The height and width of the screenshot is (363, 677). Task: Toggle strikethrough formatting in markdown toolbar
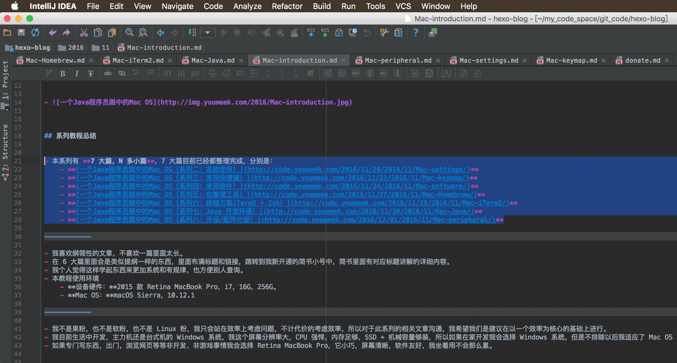click(90, 74)
